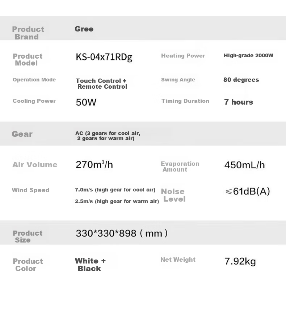Click the Swing Angle label
Screen dimensions: 286x312
[x=178, y=80]
